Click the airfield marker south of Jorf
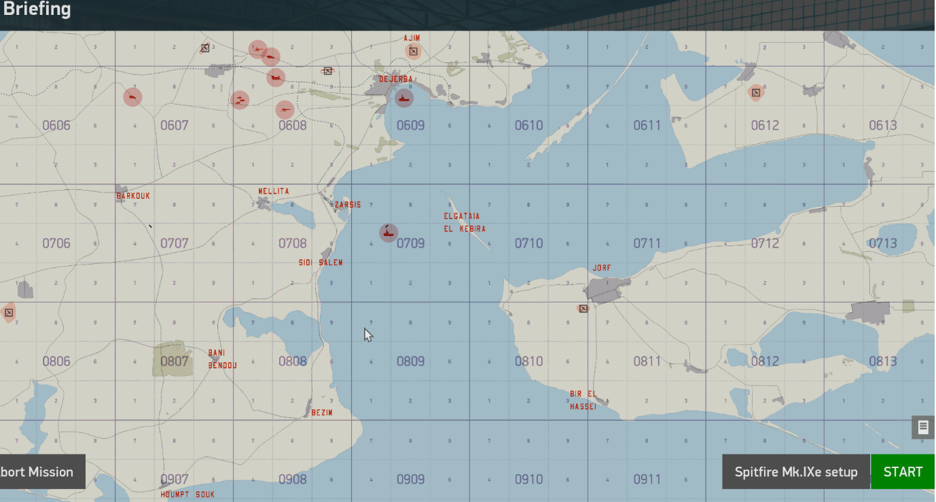This screenshot has height=502, width=936. [x=583, y=309]
